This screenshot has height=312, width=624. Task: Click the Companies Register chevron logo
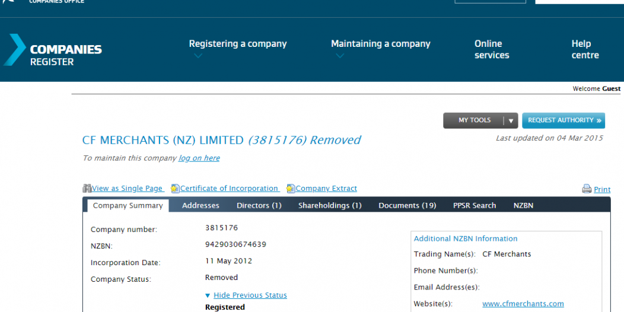click(15, 50)
